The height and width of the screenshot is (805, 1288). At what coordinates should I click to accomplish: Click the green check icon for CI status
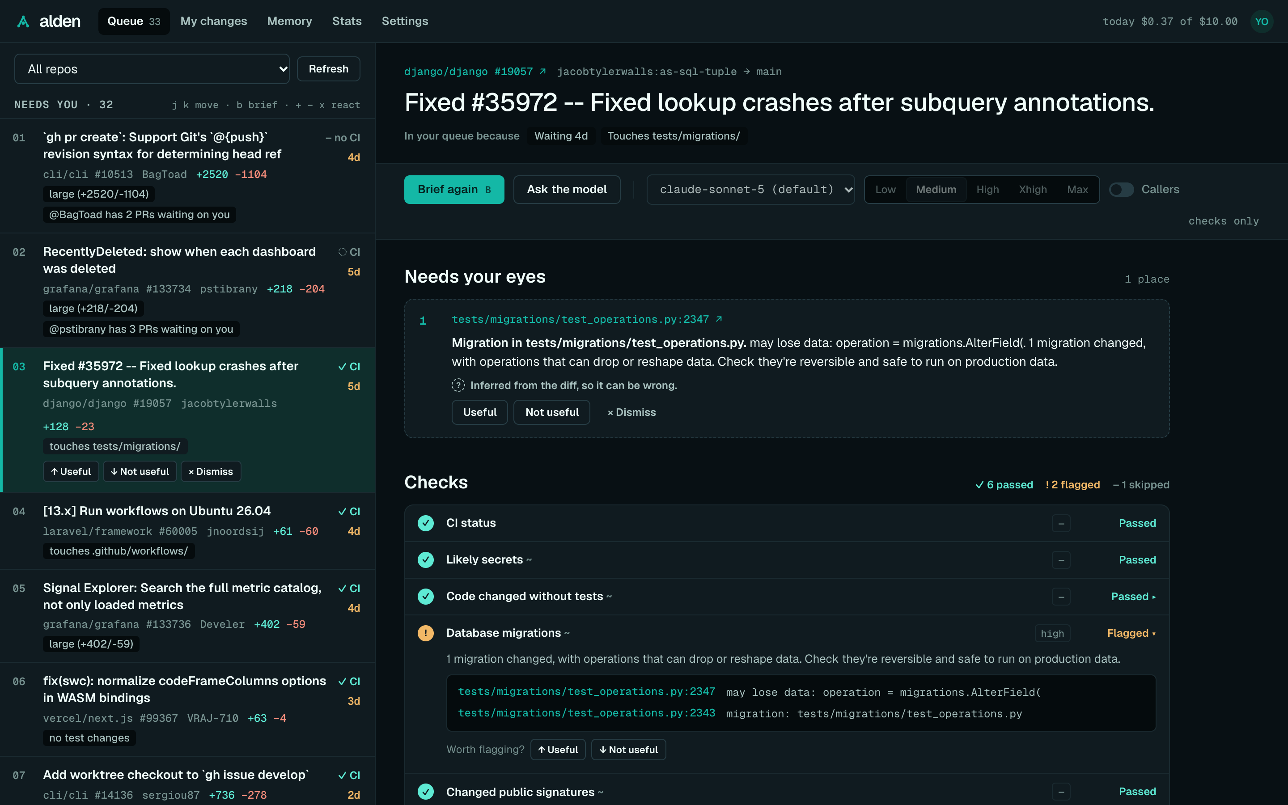click(x=426, y=523)
